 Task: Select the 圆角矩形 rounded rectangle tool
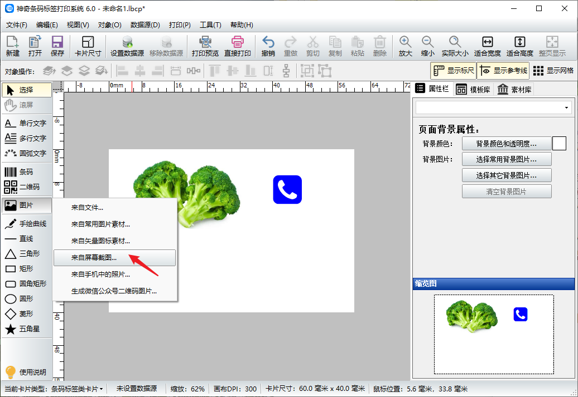(27, 283)
